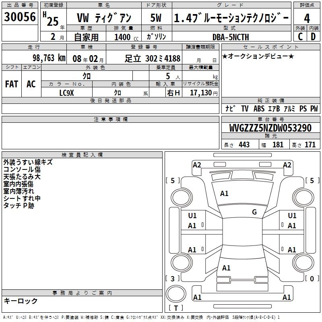Select the model code DBA-5NCTH

click(x=231, y=37)
